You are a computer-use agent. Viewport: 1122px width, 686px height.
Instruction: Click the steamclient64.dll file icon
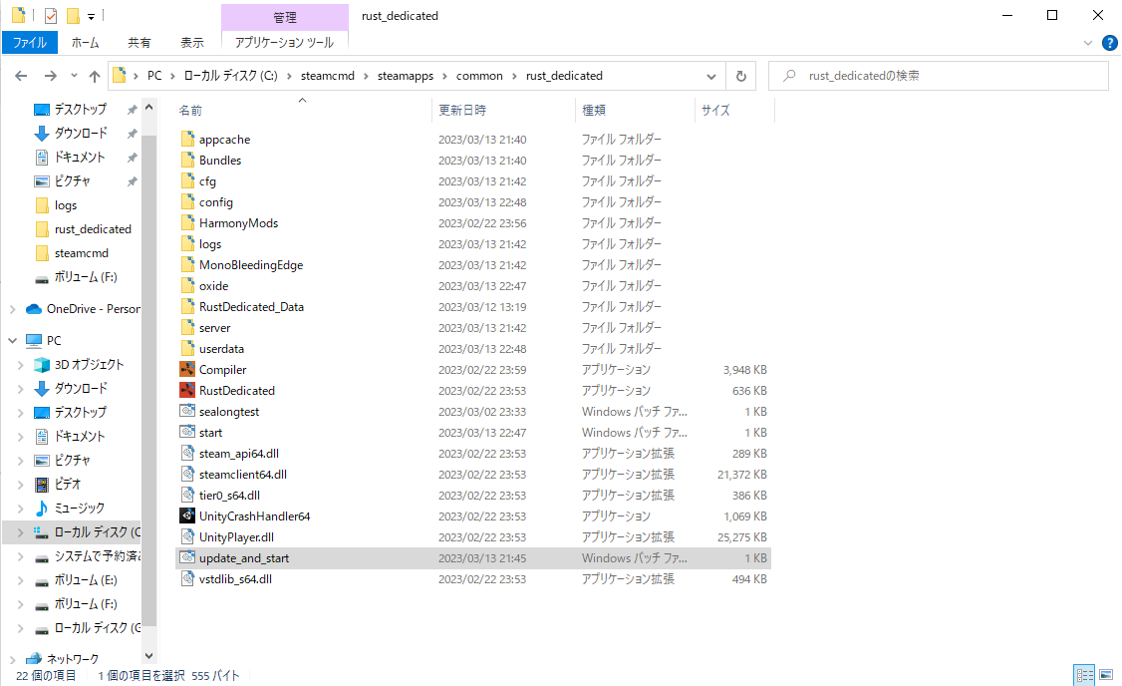pos(187,474)
